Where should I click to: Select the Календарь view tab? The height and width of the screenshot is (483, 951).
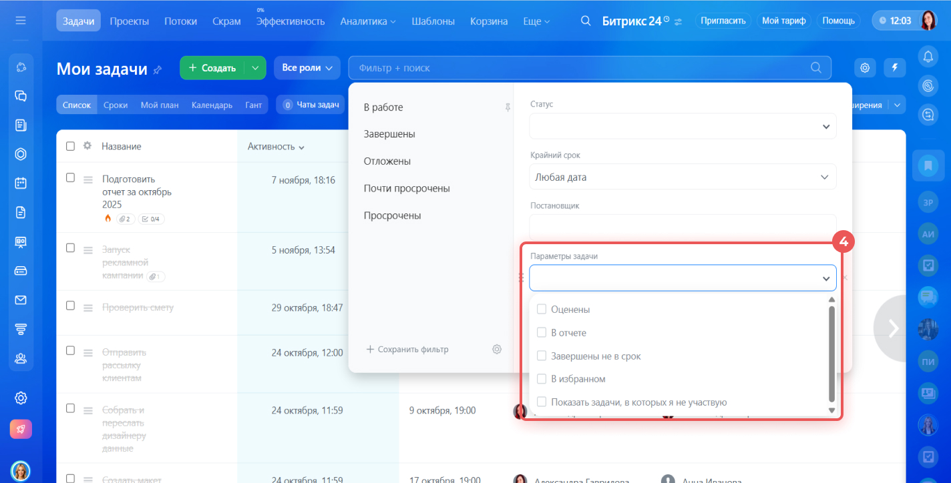click(212, 105)
